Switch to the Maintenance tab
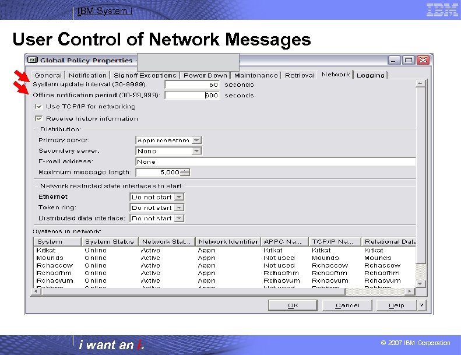Screen dimensions: 461x355 point(256,75)
